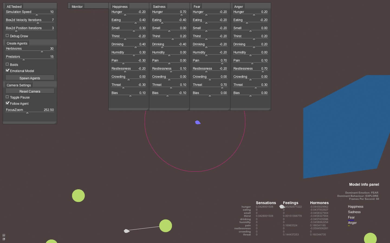Collapse the Create Agents section
Image resolution: width=390 pixels, height=243 pixels.
coord(17,43)
